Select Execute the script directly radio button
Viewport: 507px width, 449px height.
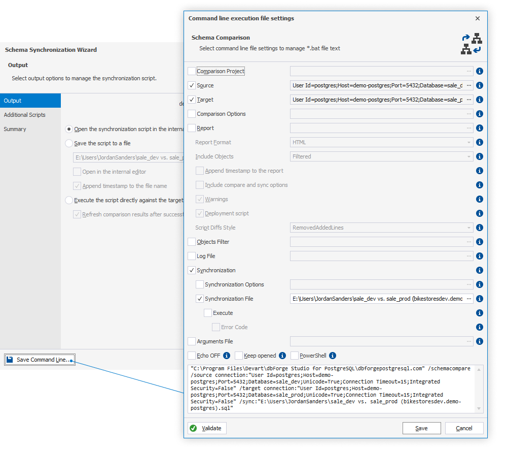[x=69, y=200]
